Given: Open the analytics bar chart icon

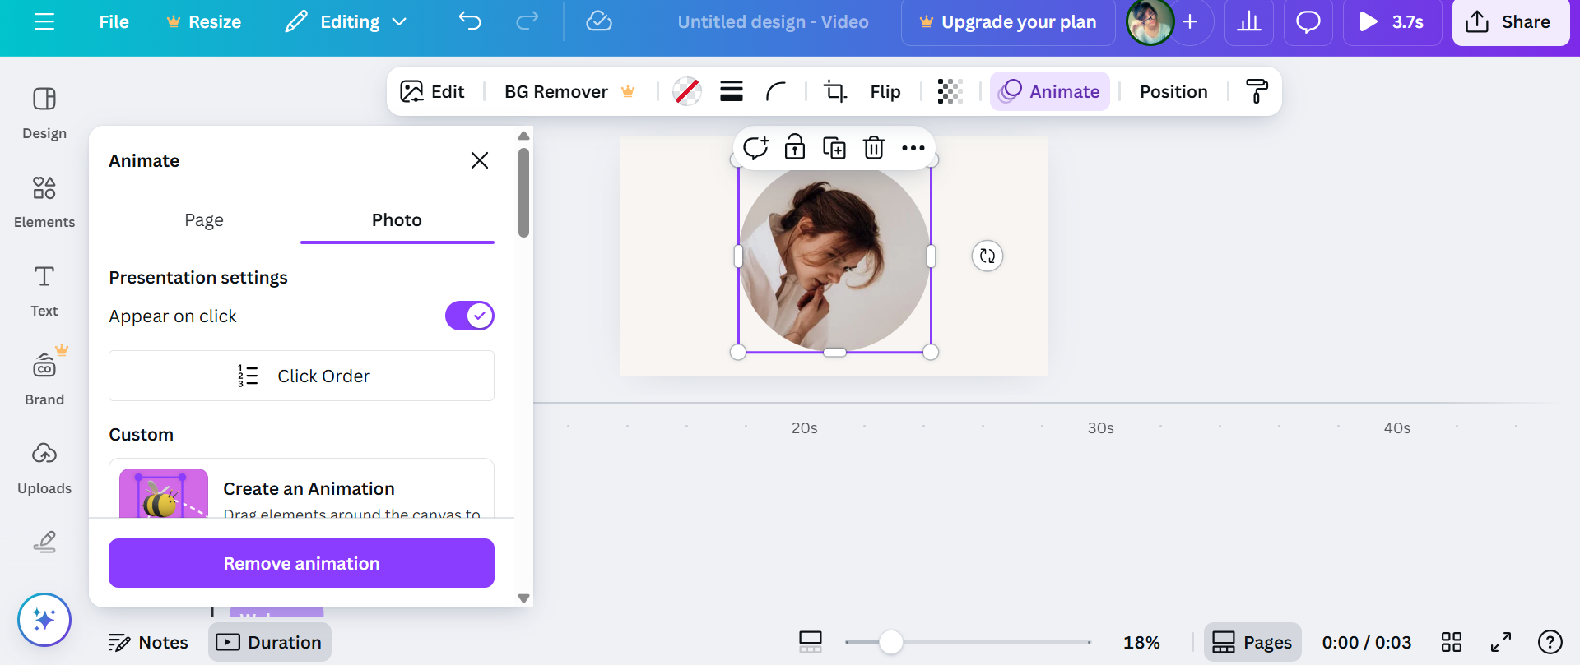Looking at the screenshot, I should click(1249, 22).
